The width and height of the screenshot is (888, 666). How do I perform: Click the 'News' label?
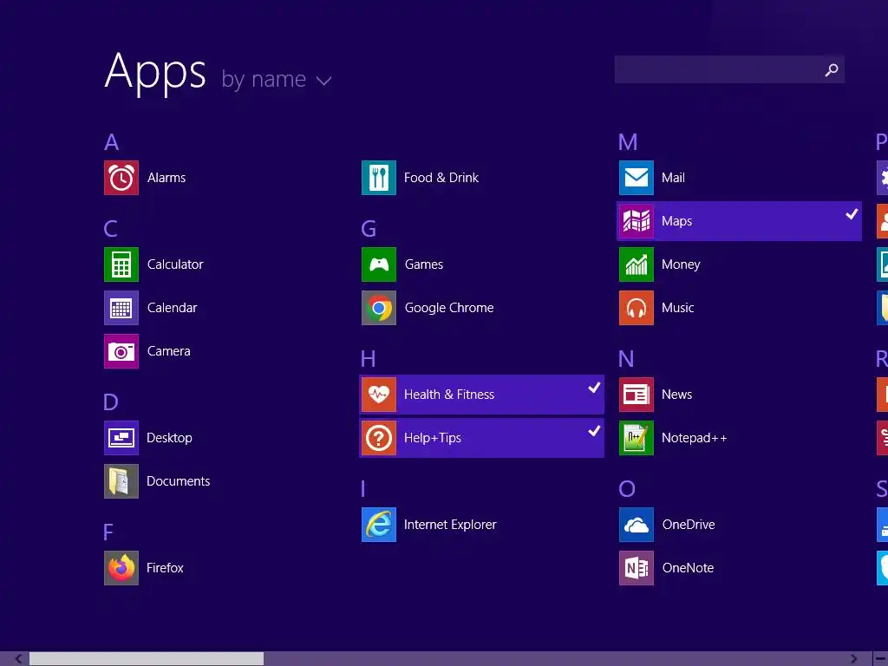click(x=676, y=395)
